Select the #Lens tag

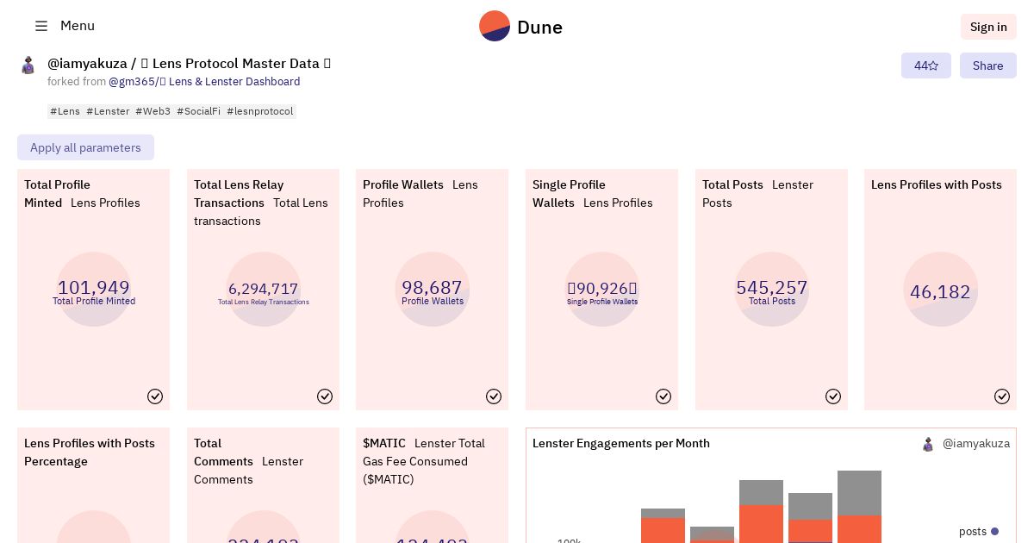pyautogui.click(x=65, y=111)
